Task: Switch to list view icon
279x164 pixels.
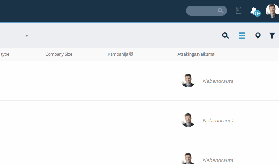Action: tap(242, 35)
